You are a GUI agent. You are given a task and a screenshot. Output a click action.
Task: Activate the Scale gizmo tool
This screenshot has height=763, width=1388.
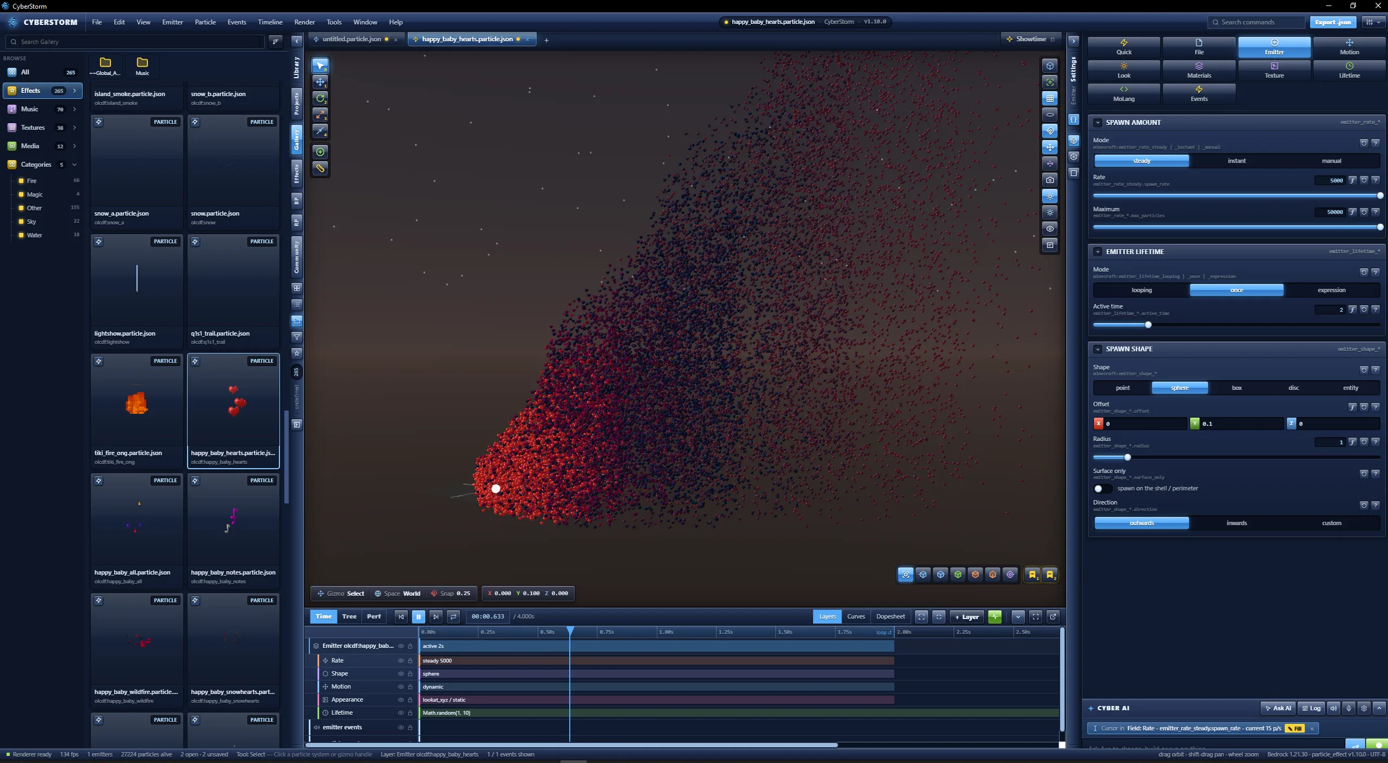point(320,115)
